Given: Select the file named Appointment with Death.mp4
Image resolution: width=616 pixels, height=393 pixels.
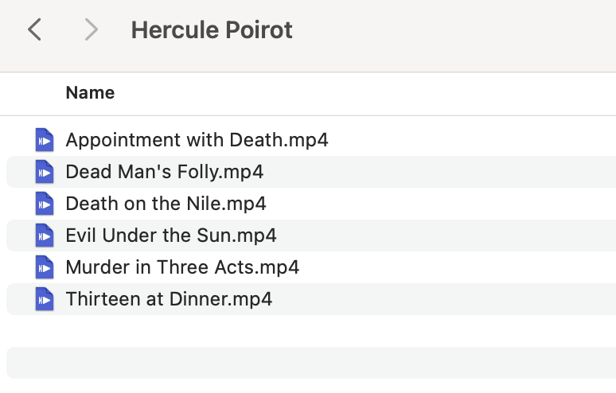Looking at the screenshot, I should (x=197, y=140).
